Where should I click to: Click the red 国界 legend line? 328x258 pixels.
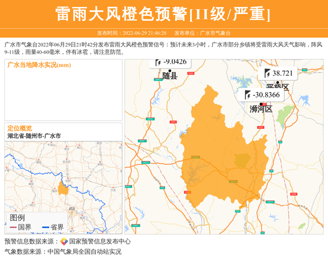(x=13, y=227)
